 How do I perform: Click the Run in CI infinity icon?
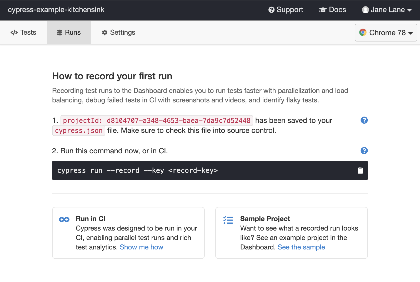click(x=64, y=220)
